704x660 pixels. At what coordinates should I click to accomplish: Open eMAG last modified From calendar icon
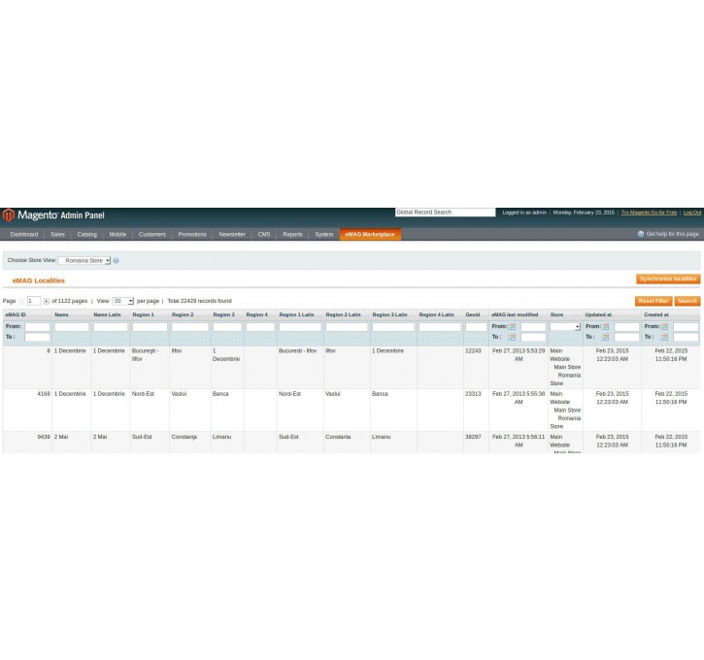click(513, 327)
